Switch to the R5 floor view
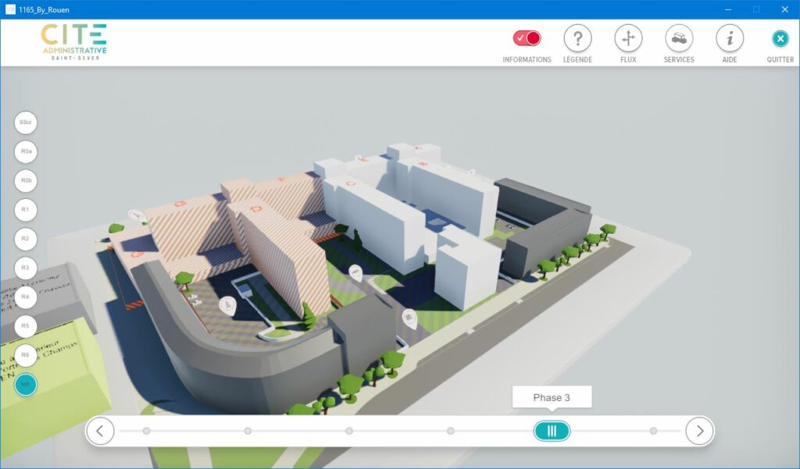 click(x=26, y=325)
